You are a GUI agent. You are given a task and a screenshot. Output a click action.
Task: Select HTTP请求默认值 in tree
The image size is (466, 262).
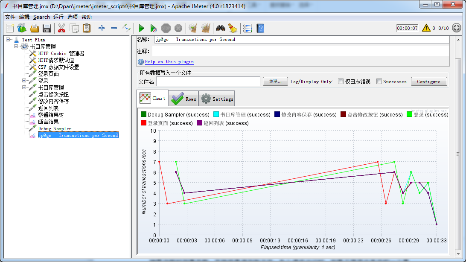[x=56, y=60]
